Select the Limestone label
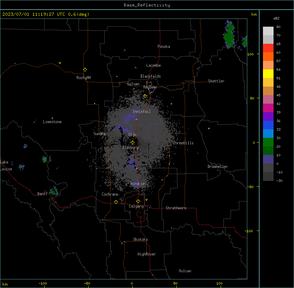The height and width of the screenshot is (288, 294). click(x=52, y=122)
